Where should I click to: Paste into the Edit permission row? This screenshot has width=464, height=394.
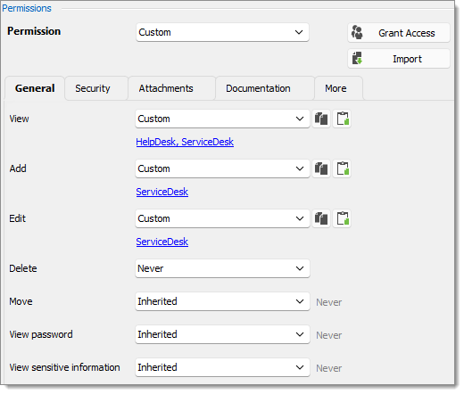point(342,218)
